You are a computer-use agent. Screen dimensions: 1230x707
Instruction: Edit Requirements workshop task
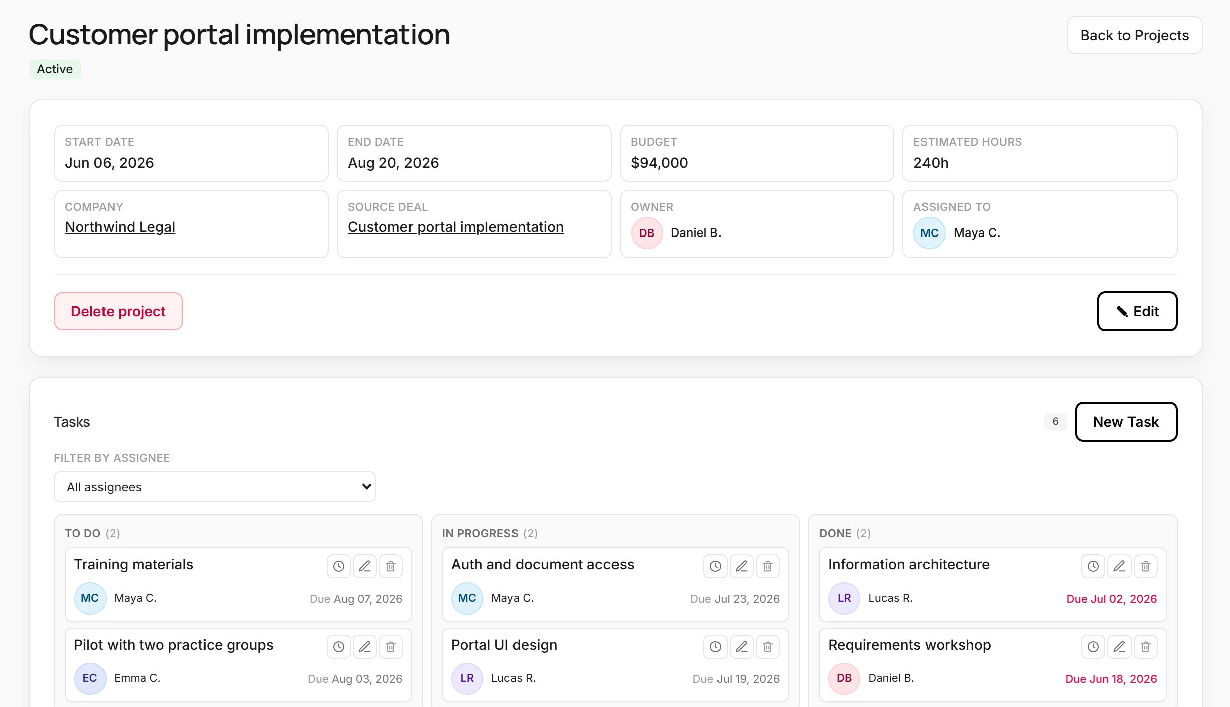(x=1119, y=647)
